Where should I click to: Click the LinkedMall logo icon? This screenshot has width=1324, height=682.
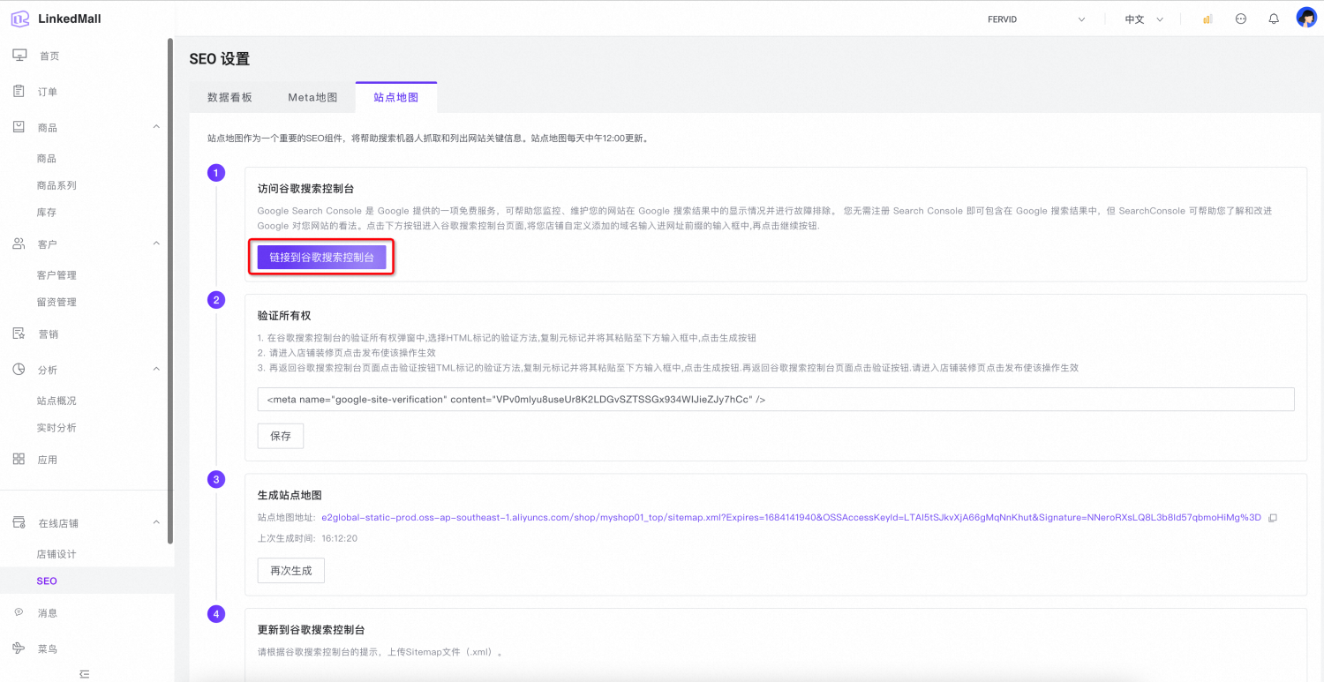pos(20,19)
